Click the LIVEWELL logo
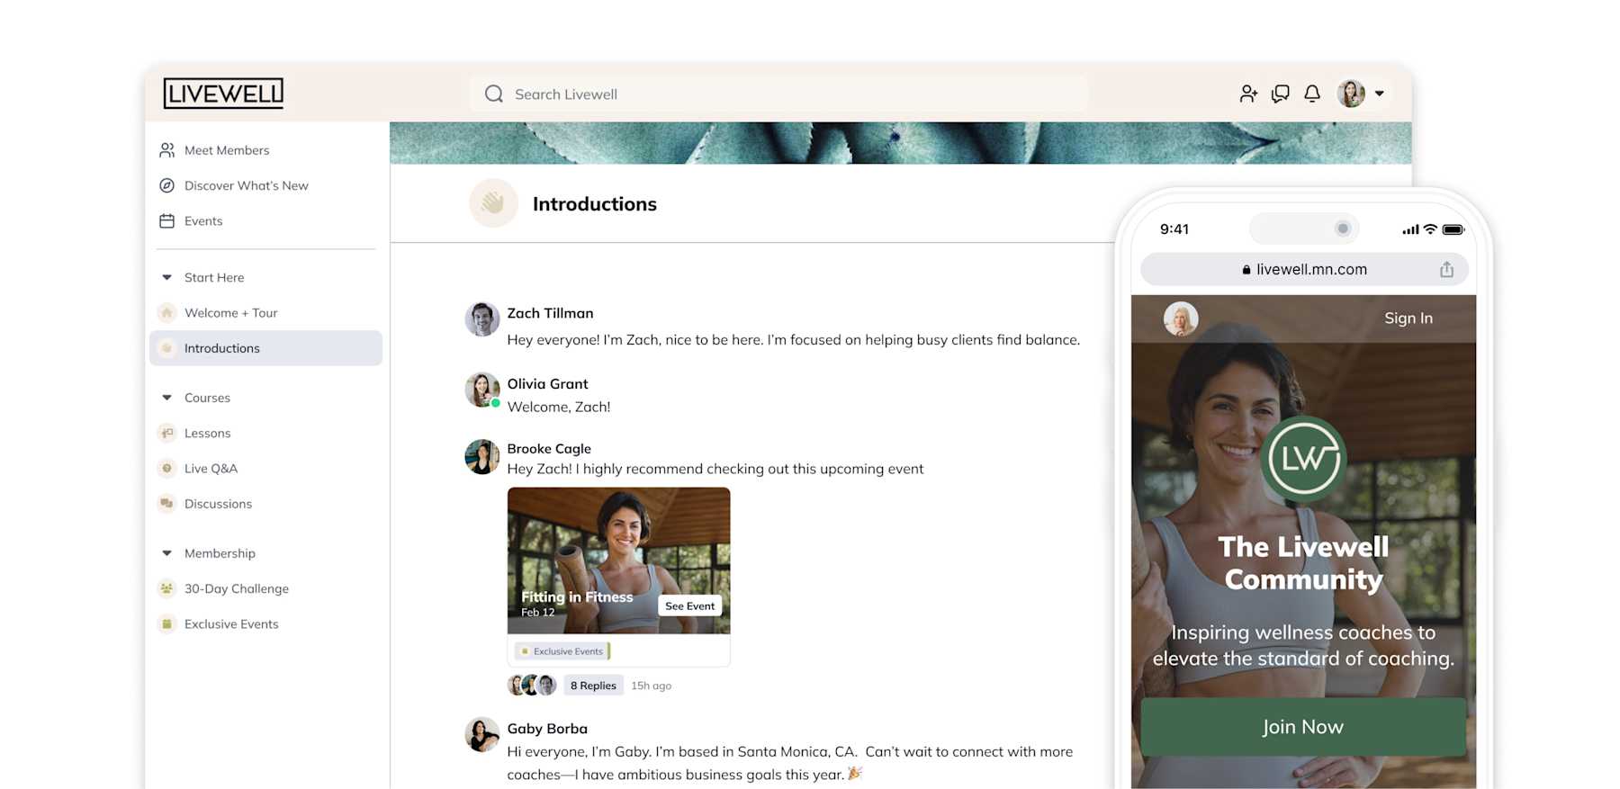 (223, 94)
